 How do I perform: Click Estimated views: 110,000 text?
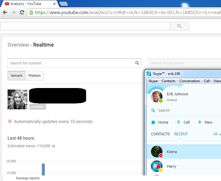29,146
